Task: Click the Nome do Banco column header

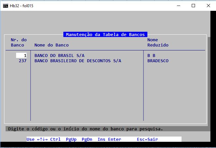Action: 52,45
